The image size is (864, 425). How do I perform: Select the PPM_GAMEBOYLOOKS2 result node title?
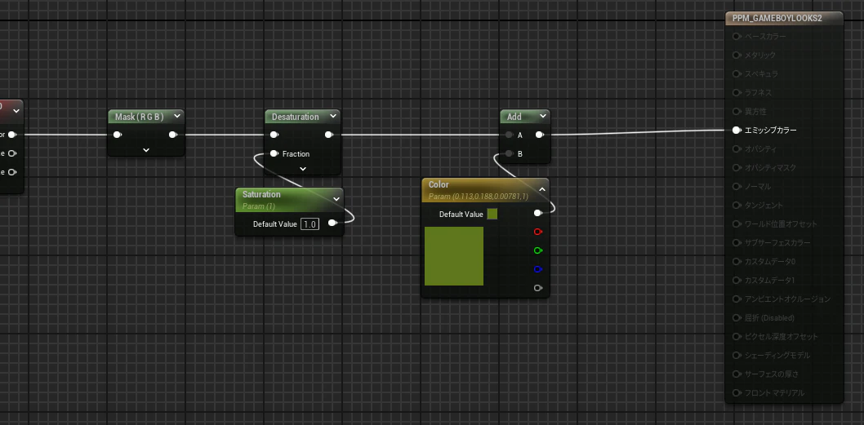pos(777,18)
